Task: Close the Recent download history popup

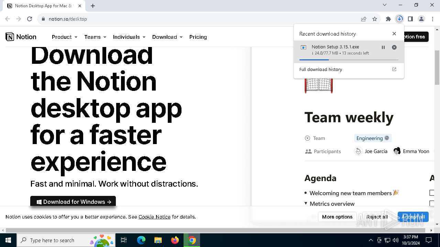Action: pos(394,34)
